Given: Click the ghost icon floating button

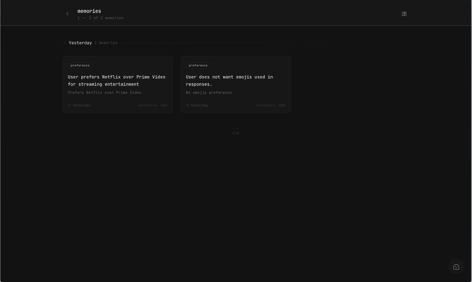Looking at the screenshot, I should (x=456, y=267).
